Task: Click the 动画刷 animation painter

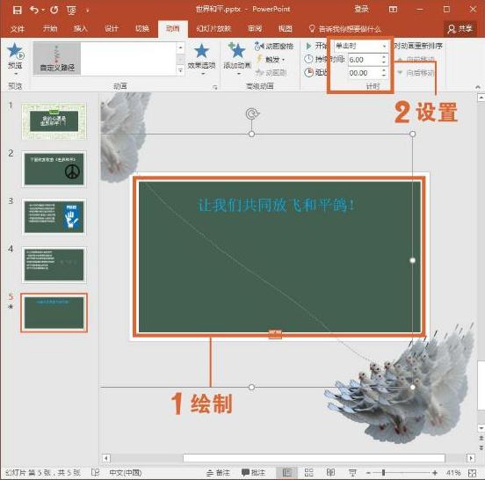Action: [x=271, y=73]
